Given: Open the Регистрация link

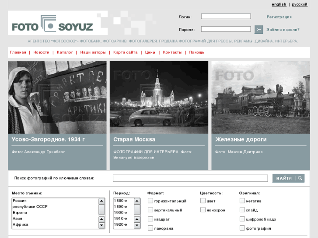Looking at the screenshot, I should 279,17.
